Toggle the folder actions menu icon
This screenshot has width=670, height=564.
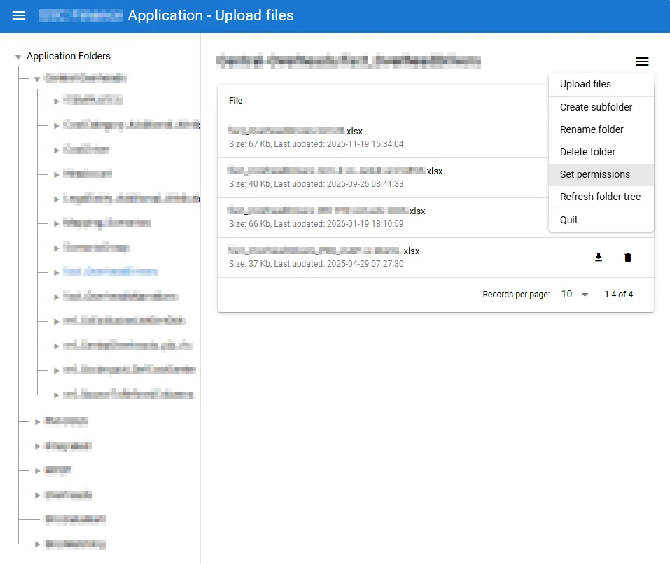[642, 62]
